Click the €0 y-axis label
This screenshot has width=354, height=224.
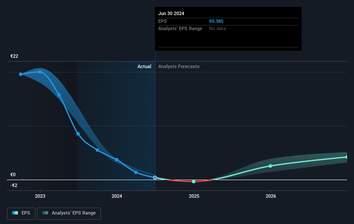13,174
